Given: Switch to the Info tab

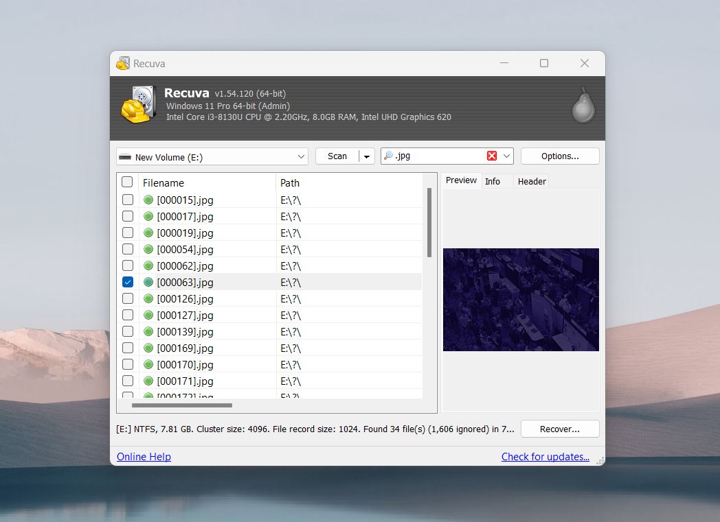Looking at the screenshot, I should [493, 182].
